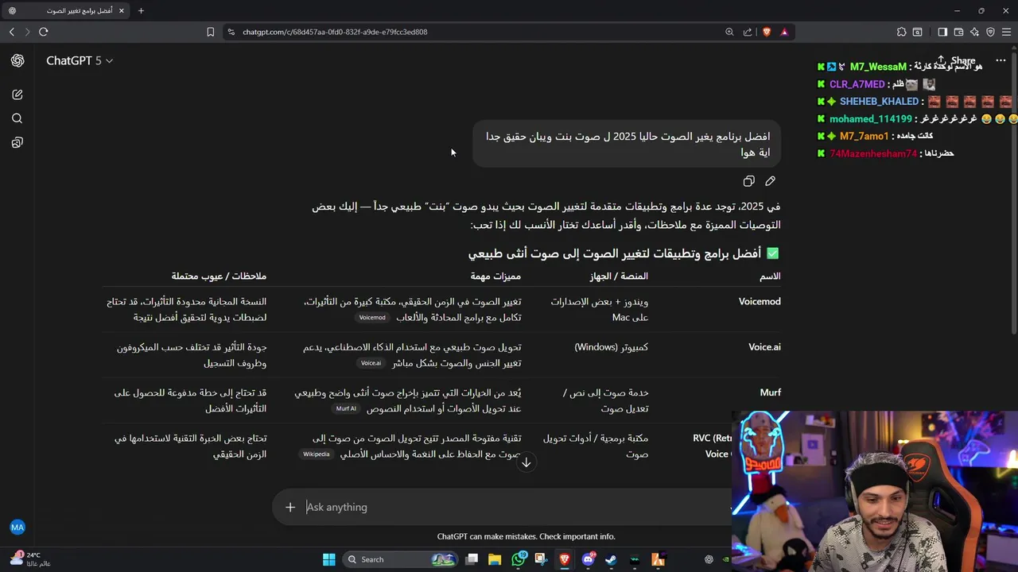Click the browser forward arrow
Image resolution: width=1018 pixels, height=572 pixels.
point(27,32)
